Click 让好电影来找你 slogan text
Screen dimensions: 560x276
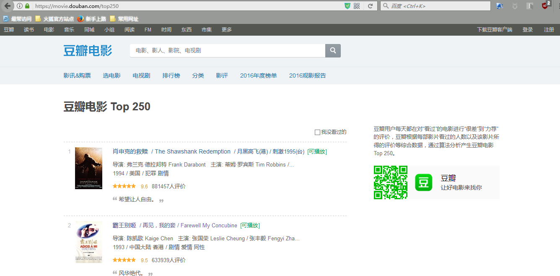coord(461,187)
